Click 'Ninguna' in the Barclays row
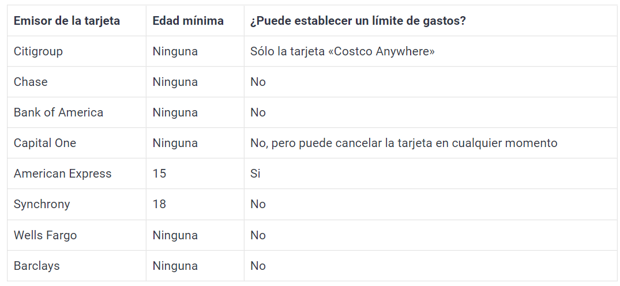The image size is (620, 286). [175, 266]
